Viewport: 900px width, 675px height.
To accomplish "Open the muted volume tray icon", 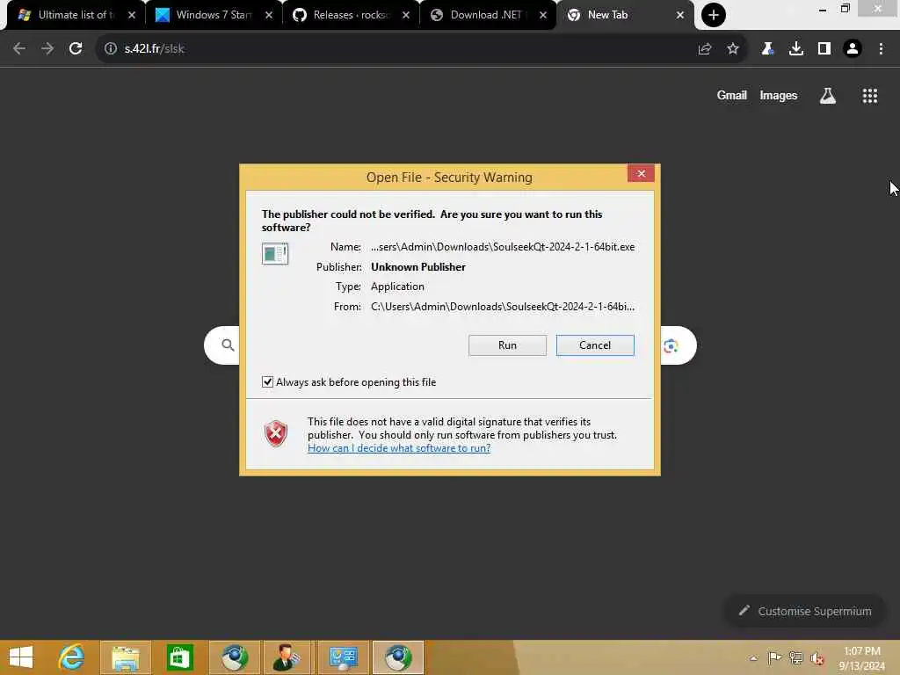I will (817, 658).
